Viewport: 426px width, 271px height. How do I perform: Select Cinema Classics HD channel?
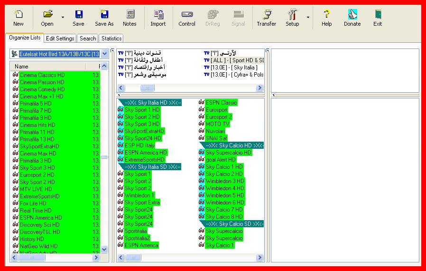pos(42,75)
